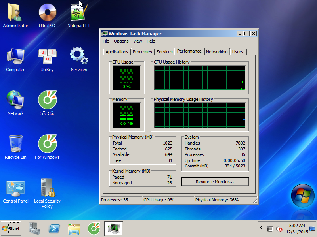Viewport: 317px width, 237px height.
Task: Click the CPU Usage History graph
Action: click(200, 78)
